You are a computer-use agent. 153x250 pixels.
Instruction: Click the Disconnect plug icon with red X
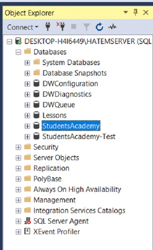61,26
